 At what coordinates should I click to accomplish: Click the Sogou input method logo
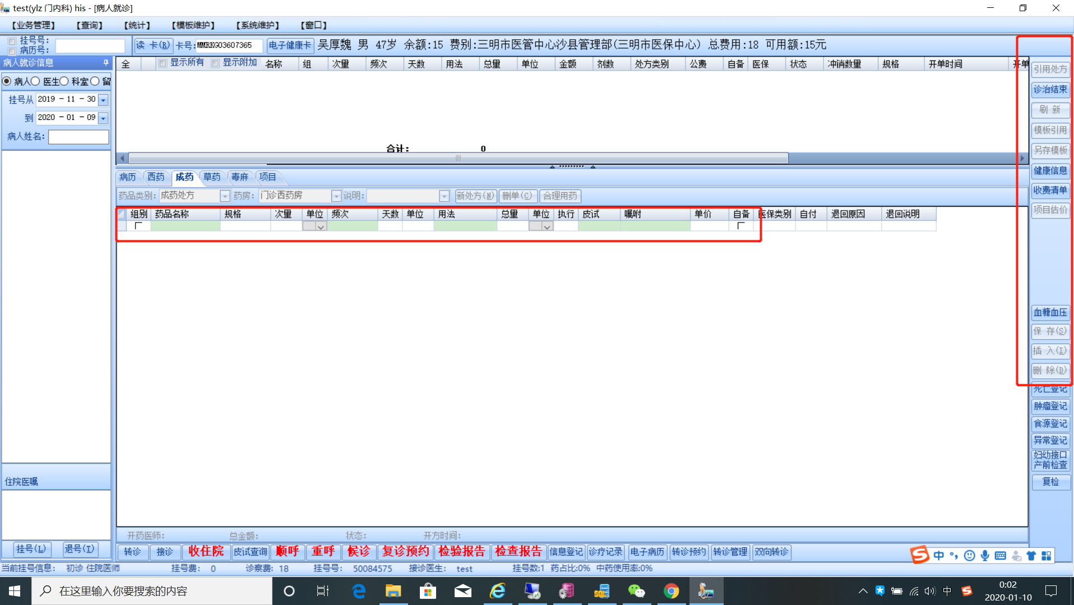[x=920, y=555]
